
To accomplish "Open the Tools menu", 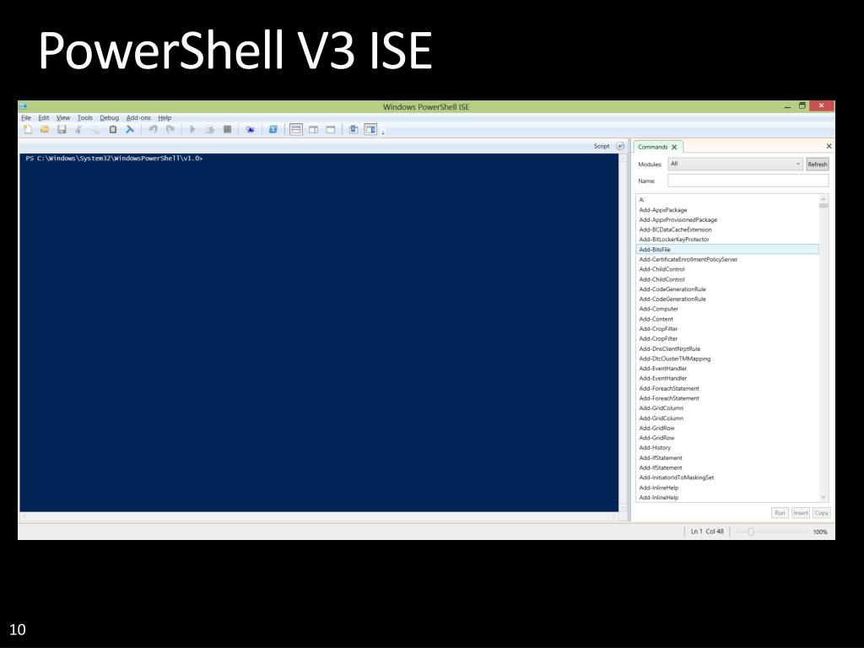I will pyautogui.click(x=85, y=118).
